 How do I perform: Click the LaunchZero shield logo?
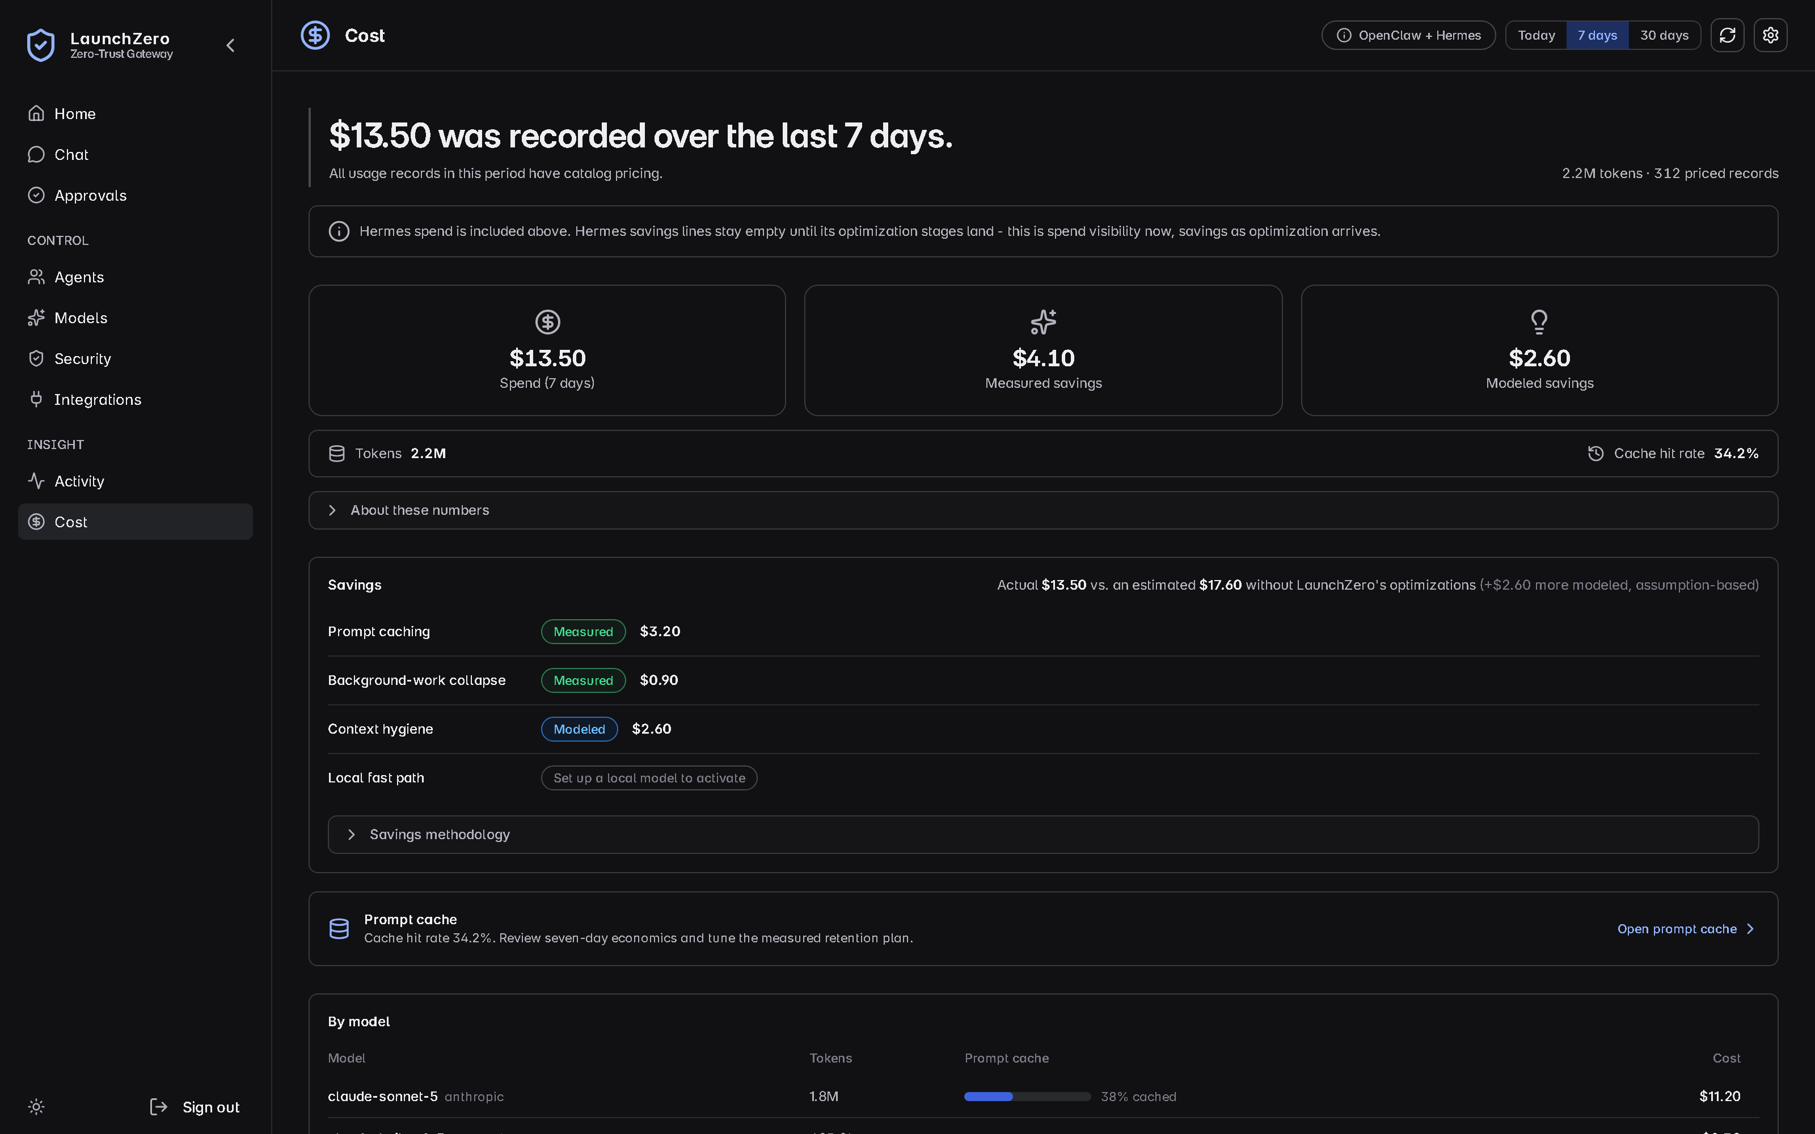pos(40,45)
